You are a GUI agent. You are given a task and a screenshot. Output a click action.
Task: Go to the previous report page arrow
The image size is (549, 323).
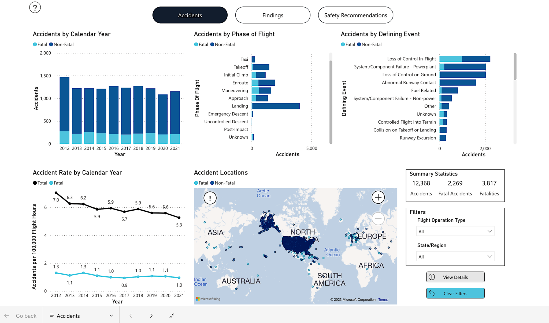pyautogui.click(x=131, y=316)
